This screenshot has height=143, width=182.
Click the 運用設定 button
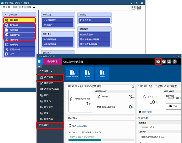(x=58, y=25)
